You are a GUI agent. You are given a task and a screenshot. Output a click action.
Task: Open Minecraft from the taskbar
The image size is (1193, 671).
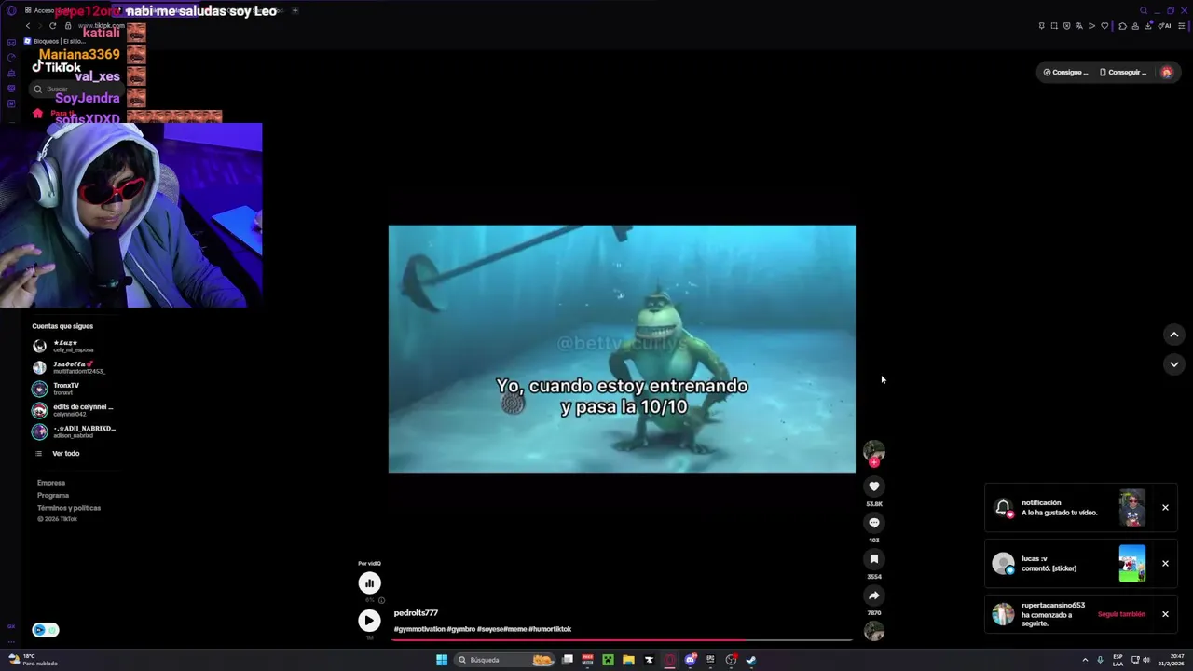608,660
